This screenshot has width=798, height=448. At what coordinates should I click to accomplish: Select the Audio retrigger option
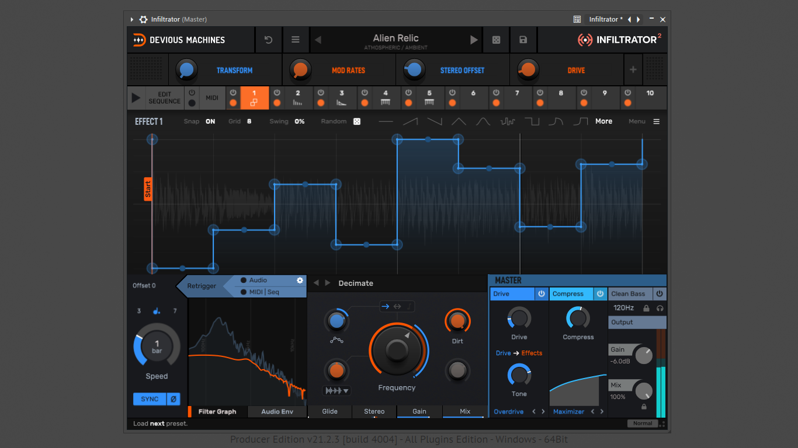click(254, 280)
